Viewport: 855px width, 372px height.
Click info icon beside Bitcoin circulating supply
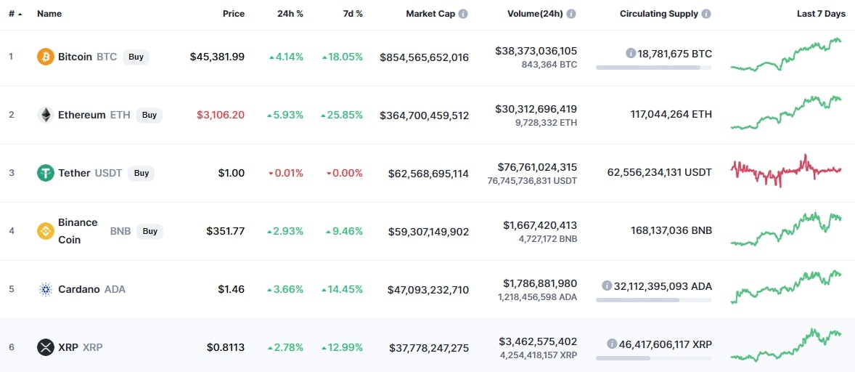(631, 54)
